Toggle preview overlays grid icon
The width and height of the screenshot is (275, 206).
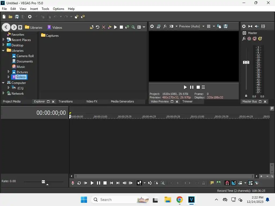coord(208,26)
